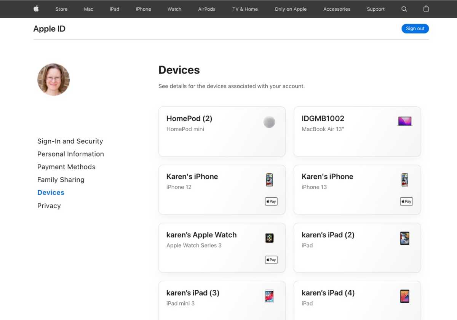Click the iPad mini 3 device icon
This screenshot has width=457, height=320.
[270, 296]
